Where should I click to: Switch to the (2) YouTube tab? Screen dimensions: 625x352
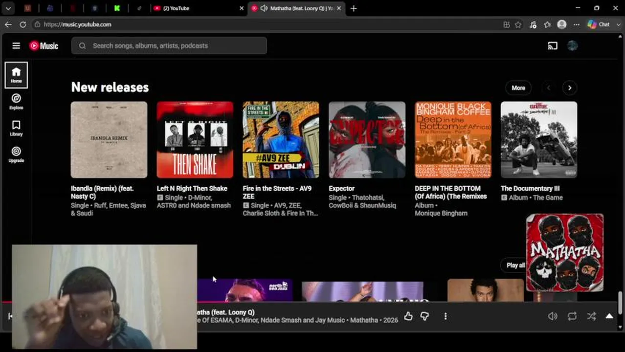tap(197, 8)
